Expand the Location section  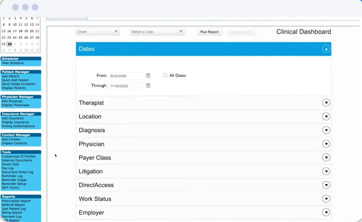pyautogui.click(x=326, y=116)
